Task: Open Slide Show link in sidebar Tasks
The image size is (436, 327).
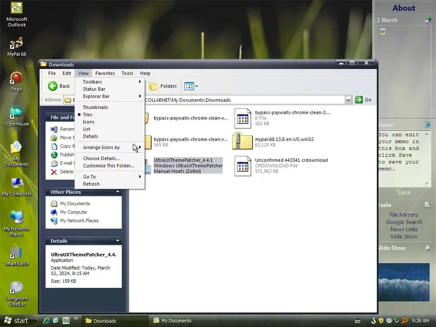Action: point(404,236)
